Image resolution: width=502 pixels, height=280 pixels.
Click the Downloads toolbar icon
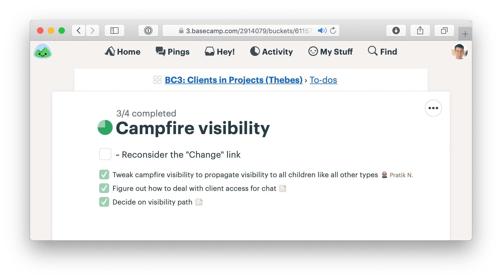(x=396, y=31)
